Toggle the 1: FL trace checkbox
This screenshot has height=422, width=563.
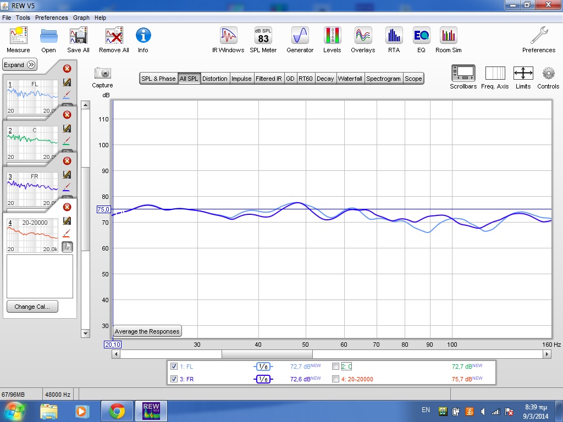click(174, 367)
